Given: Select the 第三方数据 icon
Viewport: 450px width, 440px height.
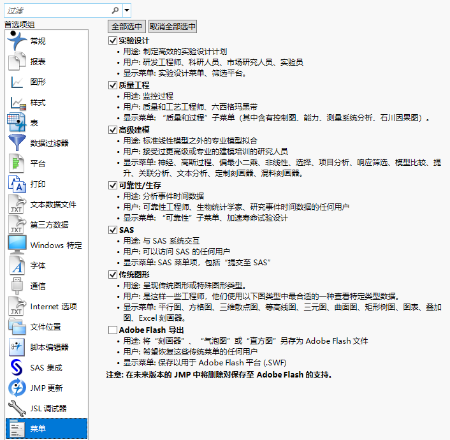Looking at the screenshot, I should point(17,224).
